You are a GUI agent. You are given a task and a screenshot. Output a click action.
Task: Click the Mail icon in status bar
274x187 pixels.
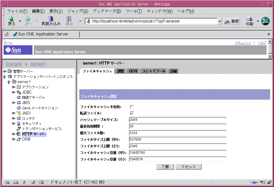(16, 182)
